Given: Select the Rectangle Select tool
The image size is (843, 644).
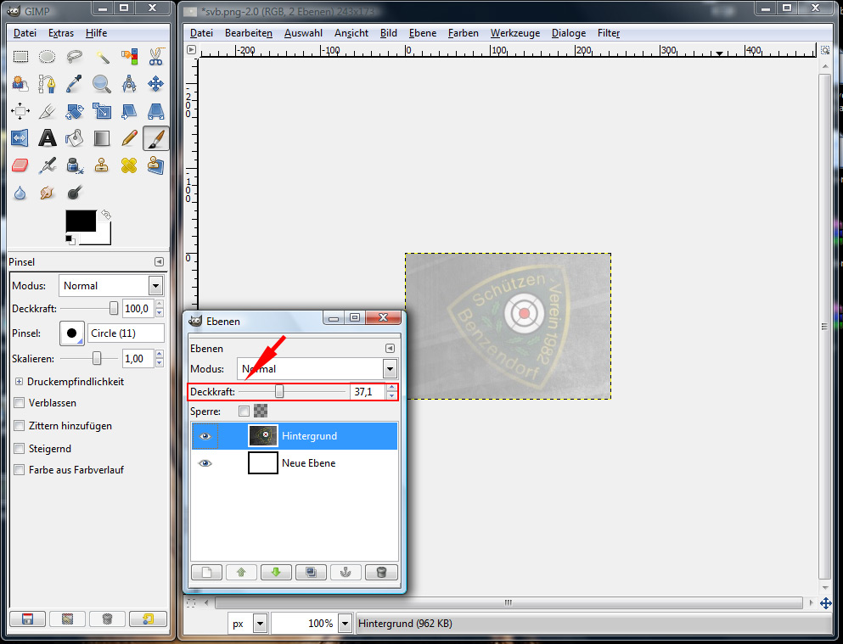Looking at the screenshot, I should tap(20, 56).
